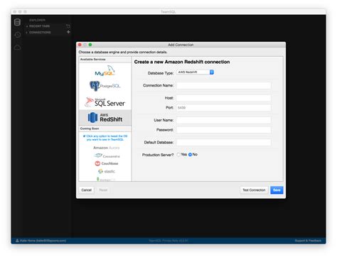Image resolution: width=337 pixels, height=257 pixels.
Task: Click the Port input field
Action: [223, 108]
